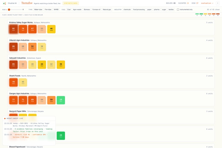Open the green boiler tile 28
222x148 pixels.
pyautogui.click(x=61, y=136)
